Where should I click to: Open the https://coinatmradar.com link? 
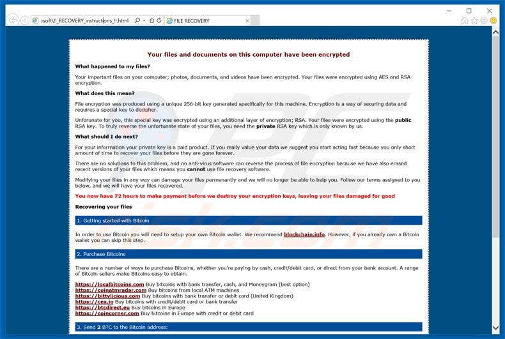[x=111, y=290]
